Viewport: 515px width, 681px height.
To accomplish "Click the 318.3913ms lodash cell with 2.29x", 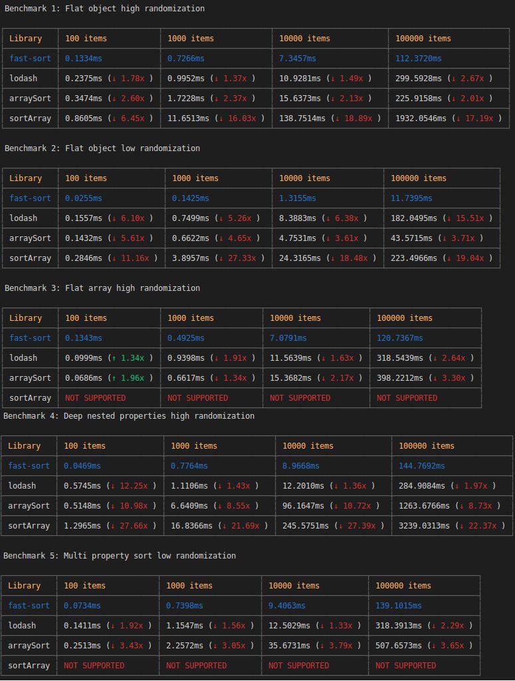I will pos(424,625).
